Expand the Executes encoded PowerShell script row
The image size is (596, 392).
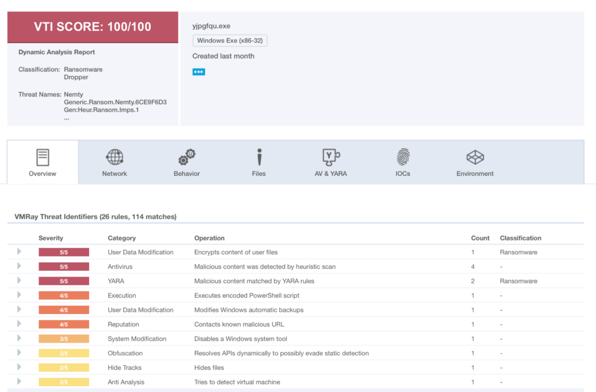coord(19,295)
